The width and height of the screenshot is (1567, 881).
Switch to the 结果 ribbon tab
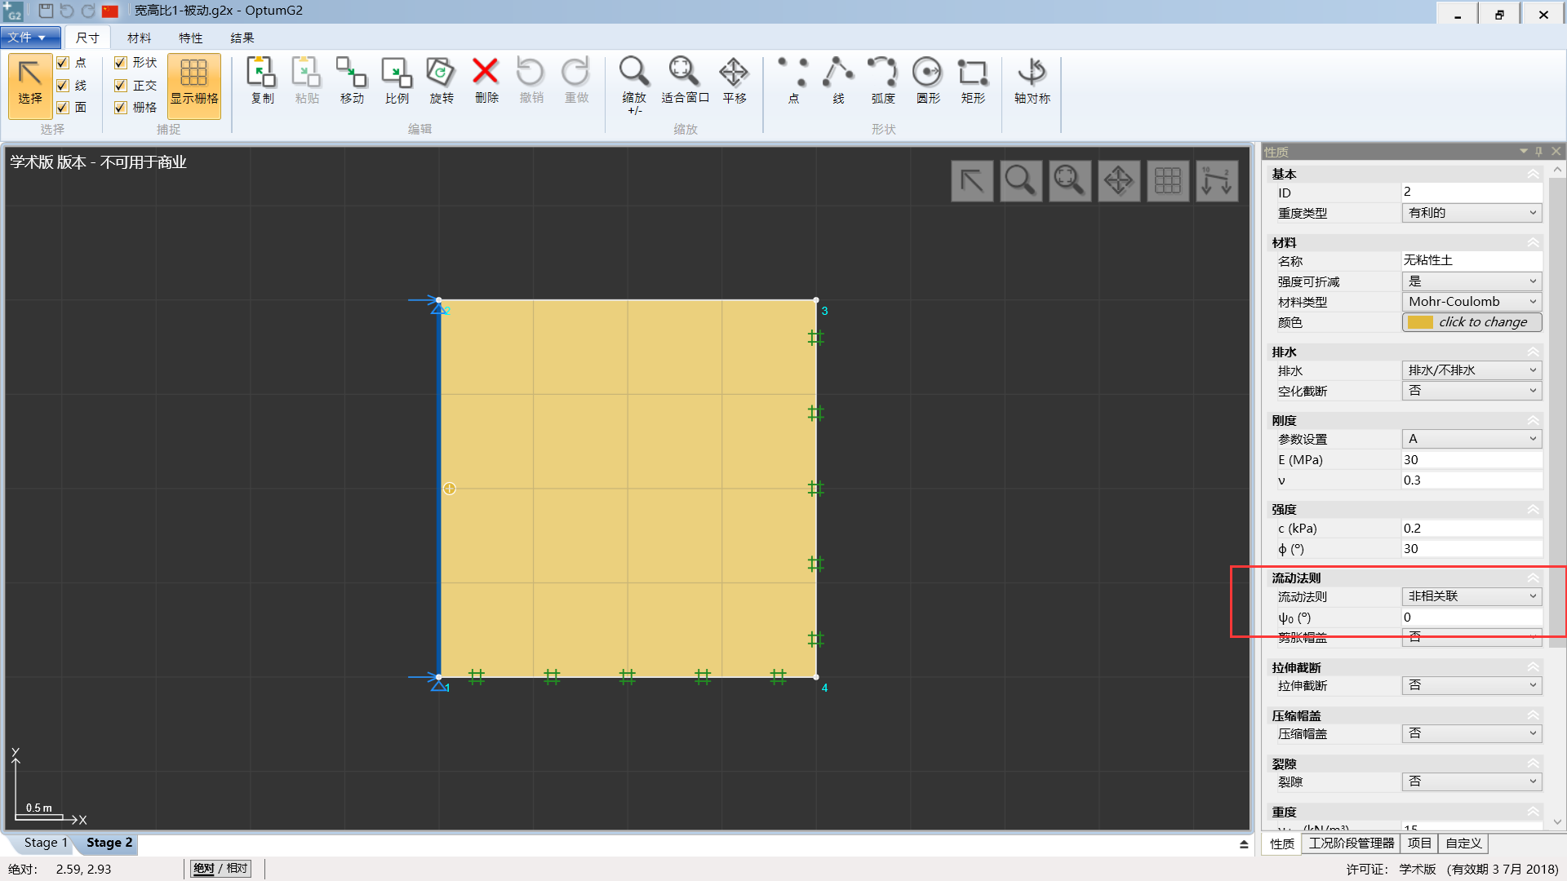click(x=242, y=38)
